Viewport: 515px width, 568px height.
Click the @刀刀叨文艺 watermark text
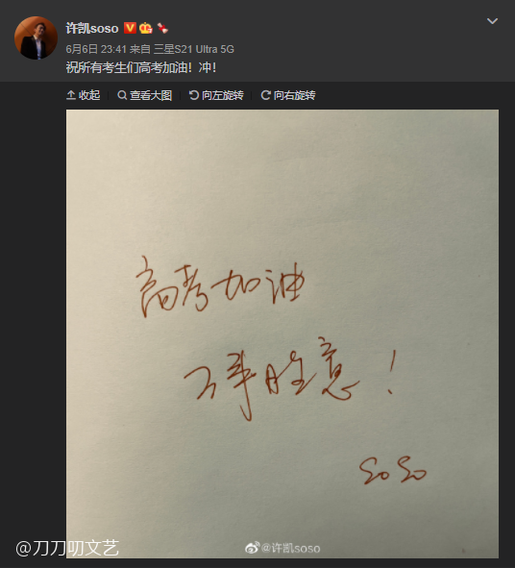tap(67, 548)
